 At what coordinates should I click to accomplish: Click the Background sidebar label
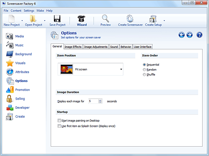pyautogui.click(x=23, y=54)
